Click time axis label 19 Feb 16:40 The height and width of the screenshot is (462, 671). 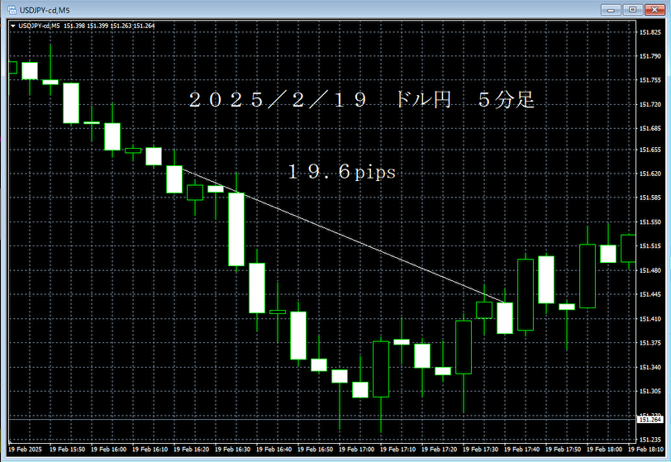click(274, 449)
